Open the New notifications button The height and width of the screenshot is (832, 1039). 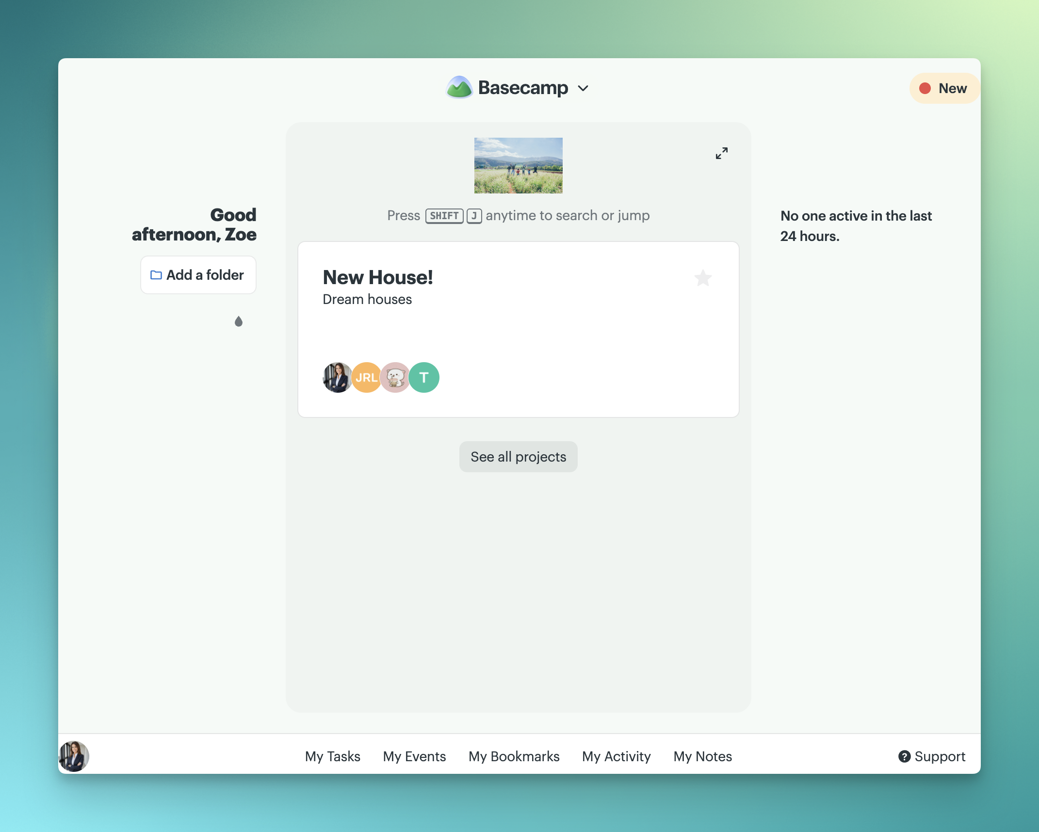pos(944,88)
